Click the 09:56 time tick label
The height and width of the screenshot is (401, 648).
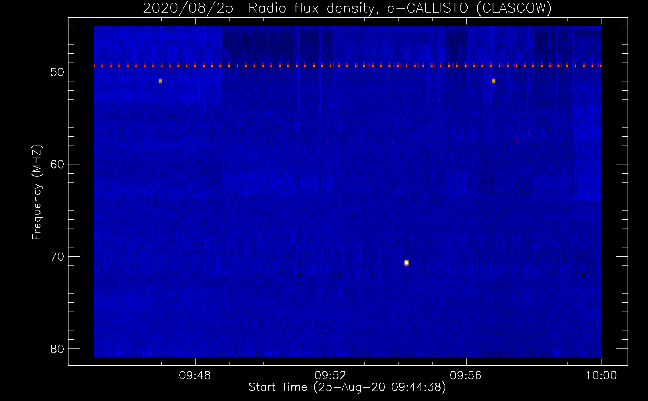(466, 376)
